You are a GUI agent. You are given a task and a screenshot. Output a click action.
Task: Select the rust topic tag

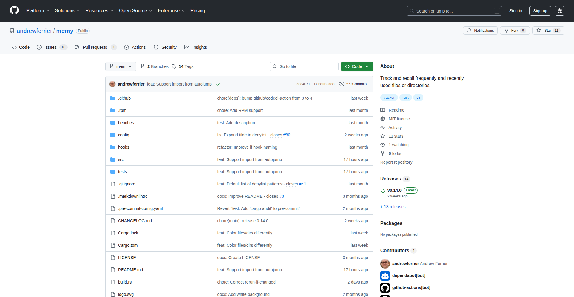tap(405, 98)
